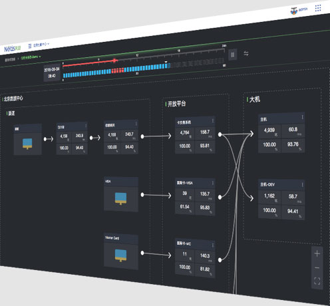Viewport: 330px width, 306px height.
Task: Click the output port dot of the 243.7 card
Action: 142,136
